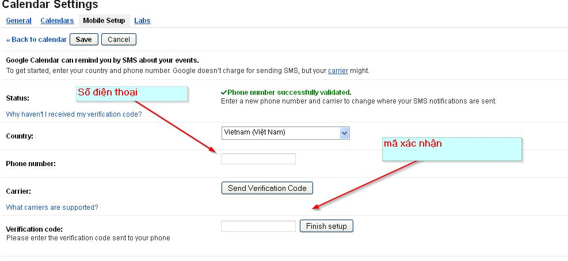Switch to the Calendars tab
This screenshot has height=261, width=568.
pyautogui.click(x=57, y=21)
